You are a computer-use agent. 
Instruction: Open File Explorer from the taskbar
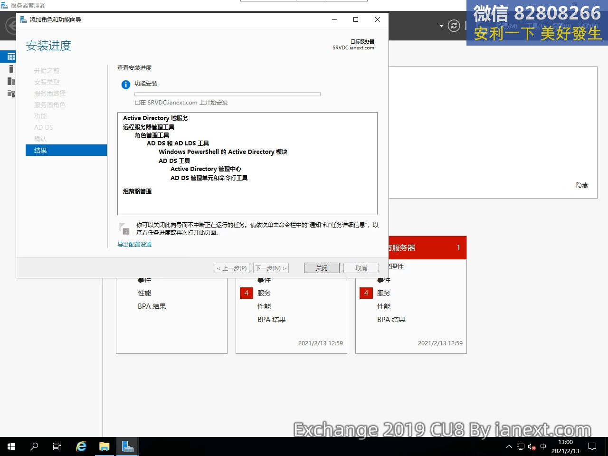[x=104, y=446]
